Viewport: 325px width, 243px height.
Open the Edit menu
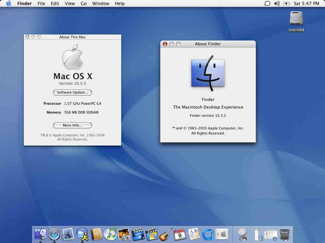(x=55, y=3)
